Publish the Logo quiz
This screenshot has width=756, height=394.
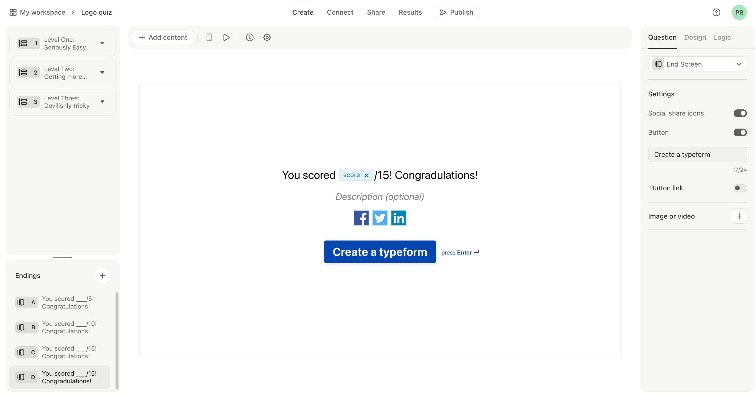[x=456, y=12]
